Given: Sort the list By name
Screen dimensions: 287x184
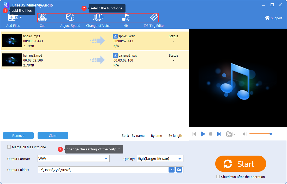Looking at the screenshot, I should [138, 136].
